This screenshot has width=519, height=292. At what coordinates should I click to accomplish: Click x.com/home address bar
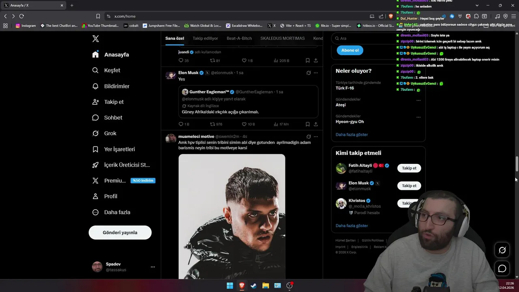click(x=235, y=16)
